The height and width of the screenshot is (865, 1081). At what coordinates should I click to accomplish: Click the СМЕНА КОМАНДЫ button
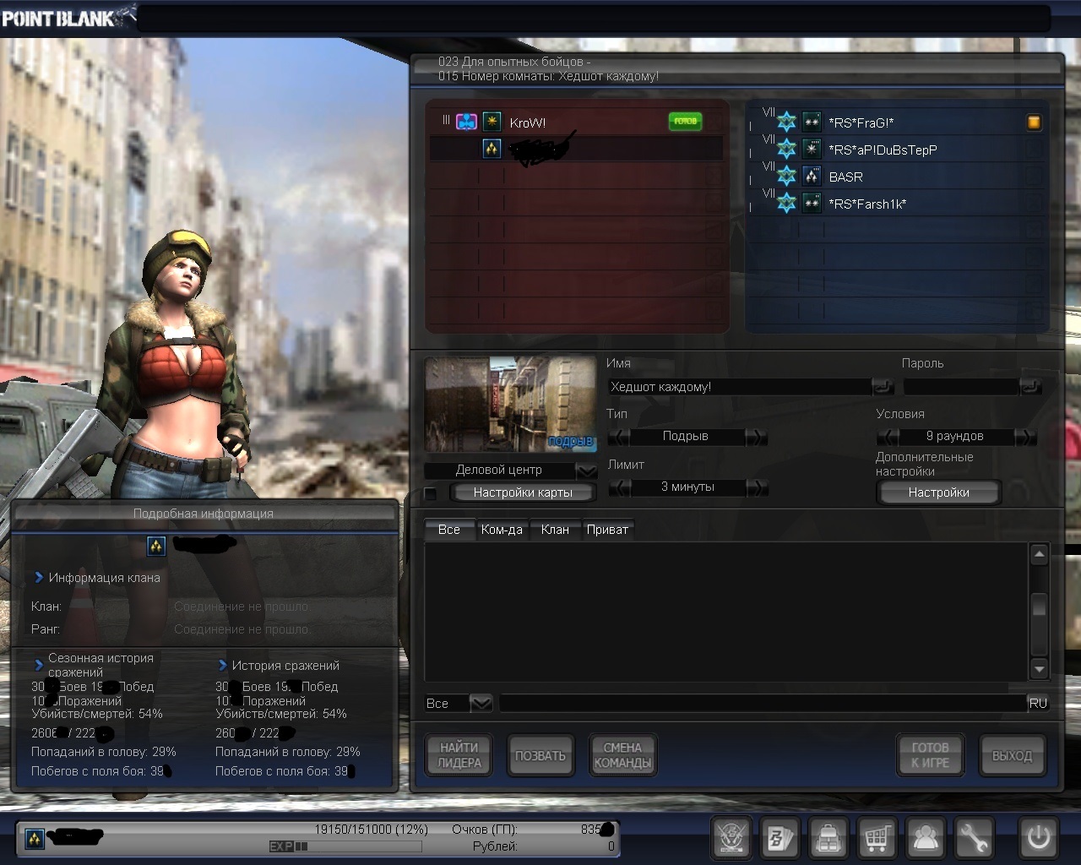pos(622,755)
